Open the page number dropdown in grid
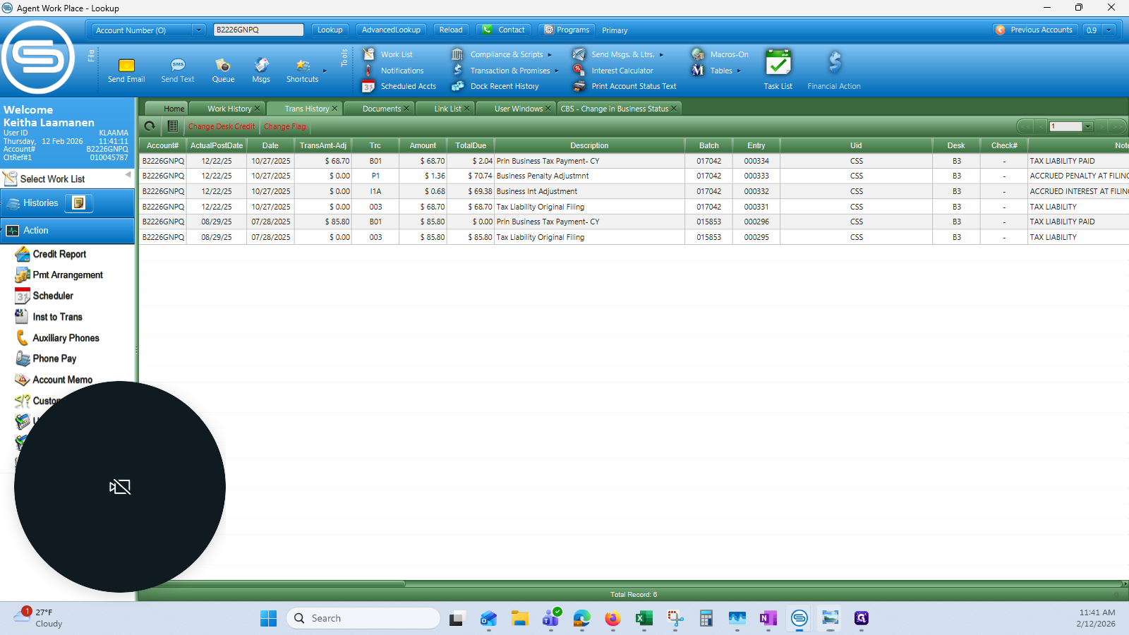The width and height of the screenshot is (1129, 635). click(1087, 126)
